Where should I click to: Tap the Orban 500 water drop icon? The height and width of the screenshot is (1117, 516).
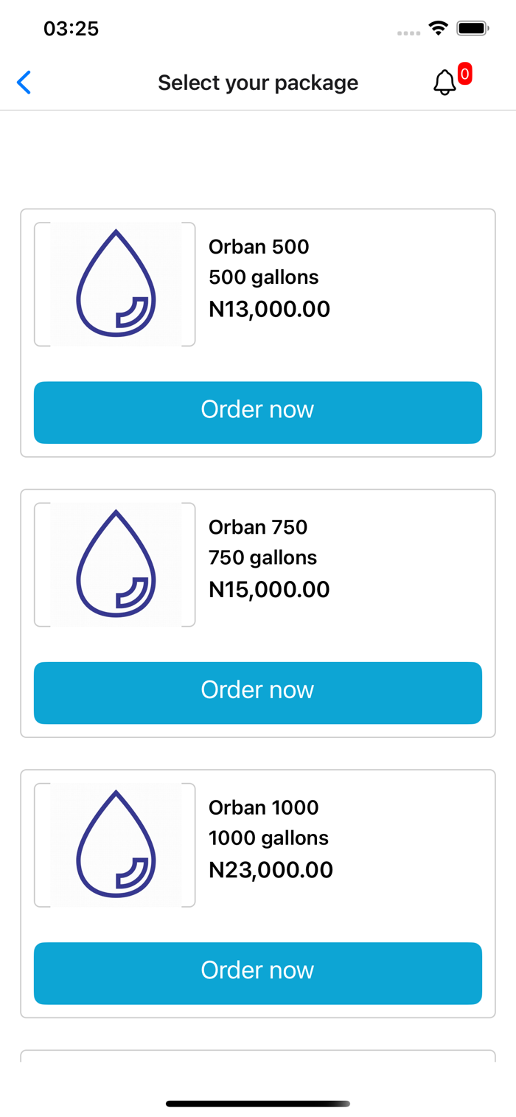click(116, 284)
